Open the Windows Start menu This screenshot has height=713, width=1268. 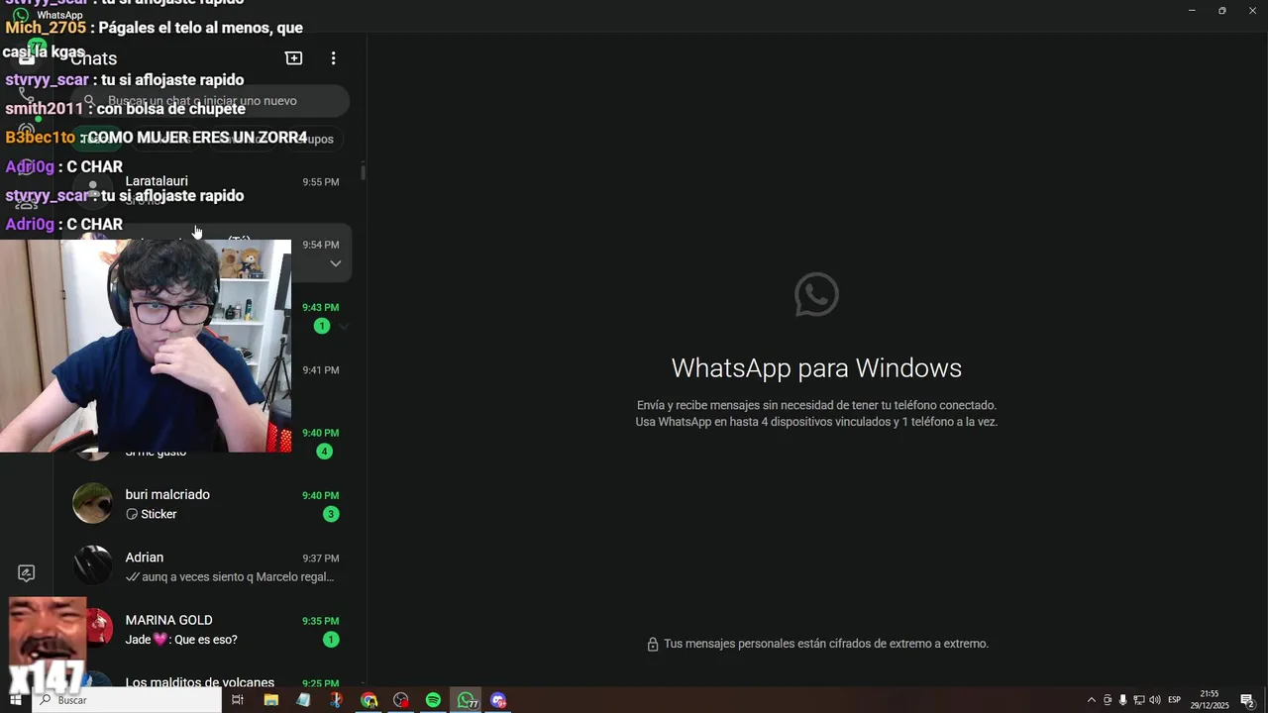click(15, 700)
